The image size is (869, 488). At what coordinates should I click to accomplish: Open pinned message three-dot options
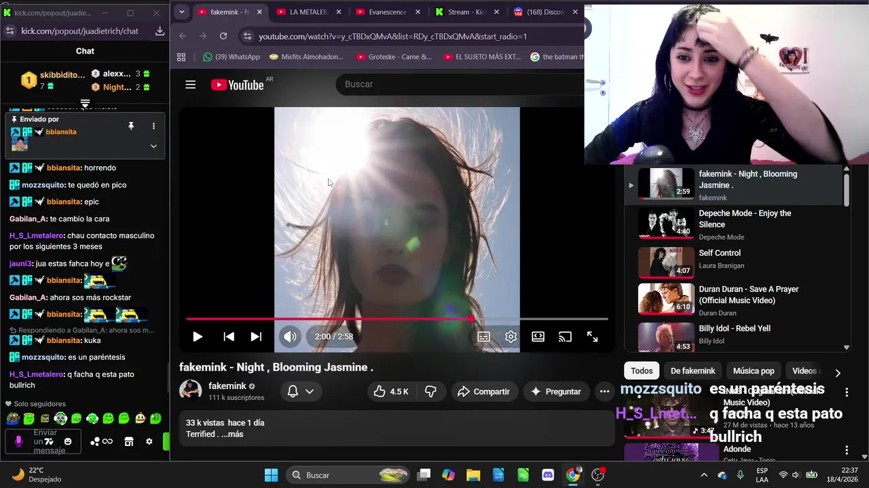click(x=153, y=126)
